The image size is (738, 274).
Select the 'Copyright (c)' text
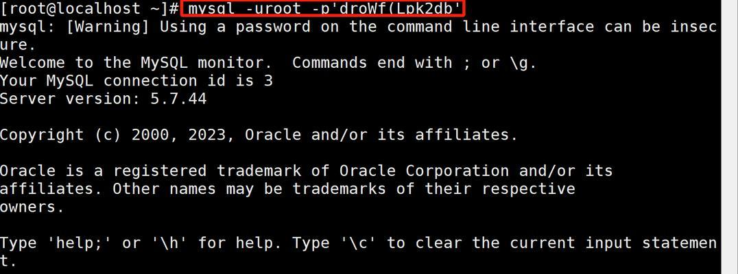click(x=61, y=135)
